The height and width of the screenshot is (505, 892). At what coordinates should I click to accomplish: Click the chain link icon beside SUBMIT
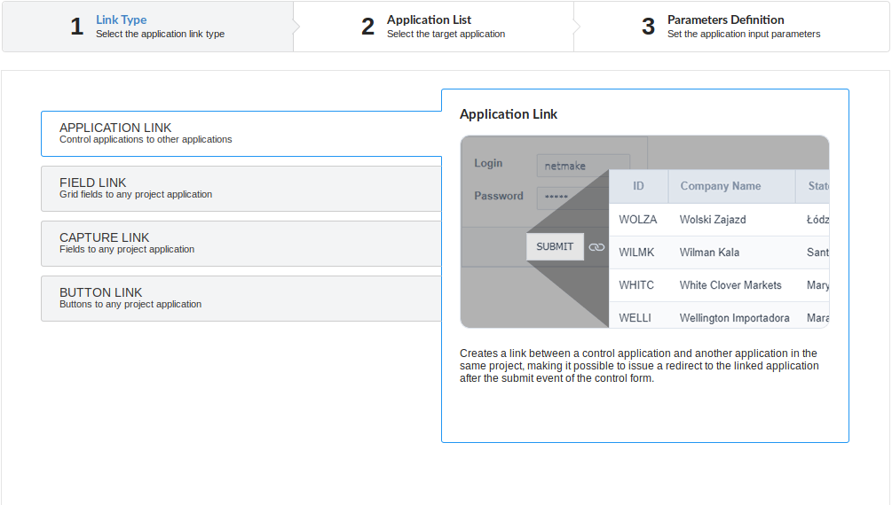(x=596, y=247)
